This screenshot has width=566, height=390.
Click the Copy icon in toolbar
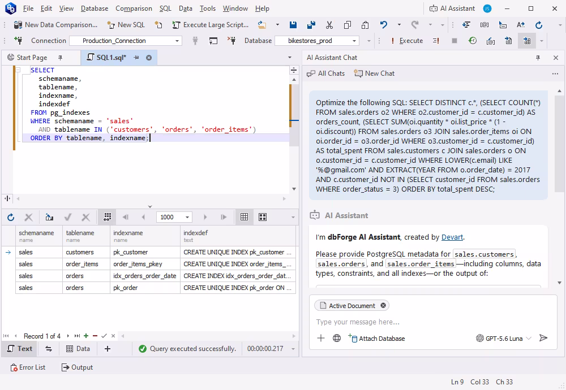[x=348, y=25]
